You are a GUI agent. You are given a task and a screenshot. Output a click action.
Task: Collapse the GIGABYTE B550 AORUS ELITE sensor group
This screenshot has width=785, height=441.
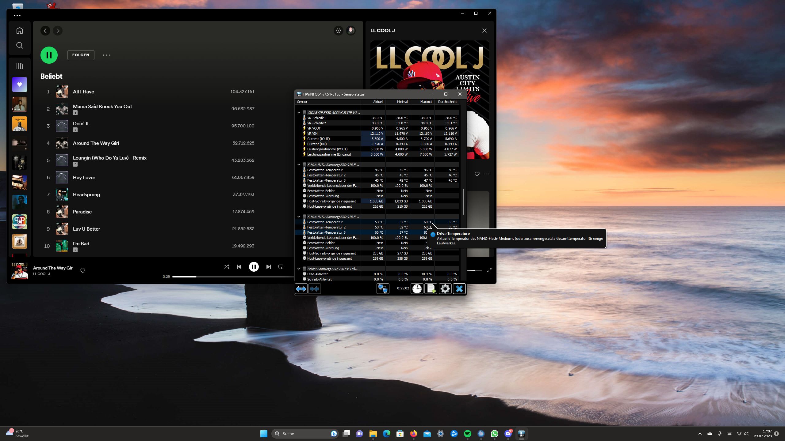coord(299,113)
